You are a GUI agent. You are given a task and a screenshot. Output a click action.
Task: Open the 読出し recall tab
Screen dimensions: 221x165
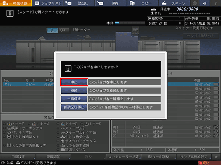tap(79, 3)
